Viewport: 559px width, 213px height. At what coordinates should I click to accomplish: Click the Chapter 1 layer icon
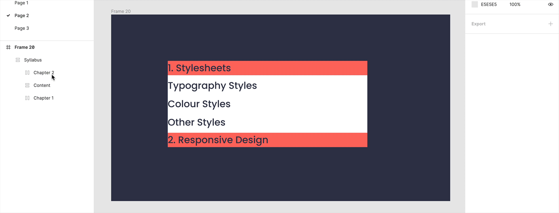[27, 98]
